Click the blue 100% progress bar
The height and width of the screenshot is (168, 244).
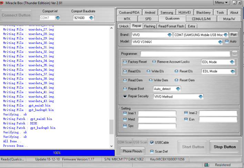[57, 153]
